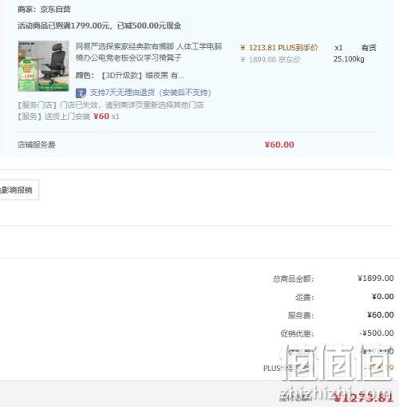Click the 有货 in-stock status text
The height and width of the screenshot is (407, 399).
(x=369, y=48)
